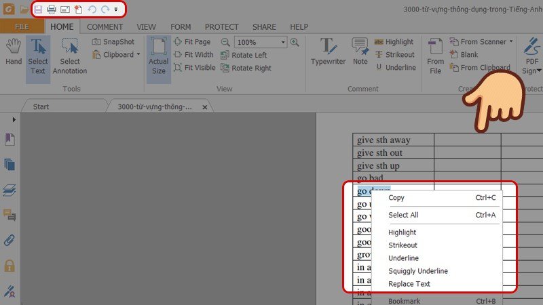Activate the Select Annotation tool
Image resolution: width=543 pixels, height=305 pixels.
pyautogui.click(x=70, y=57)
